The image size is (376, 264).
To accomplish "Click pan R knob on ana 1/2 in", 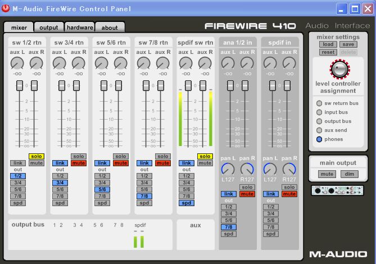I will pyautogui.click(x=247, y=169).
